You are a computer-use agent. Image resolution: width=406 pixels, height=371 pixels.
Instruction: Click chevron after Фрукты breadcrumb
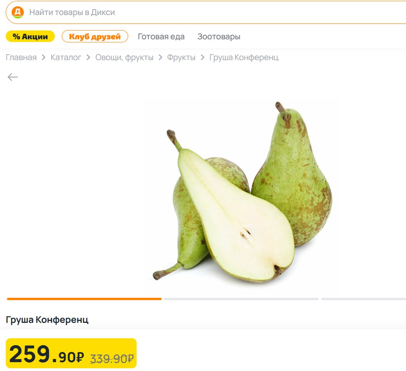(x=203, y=57)
